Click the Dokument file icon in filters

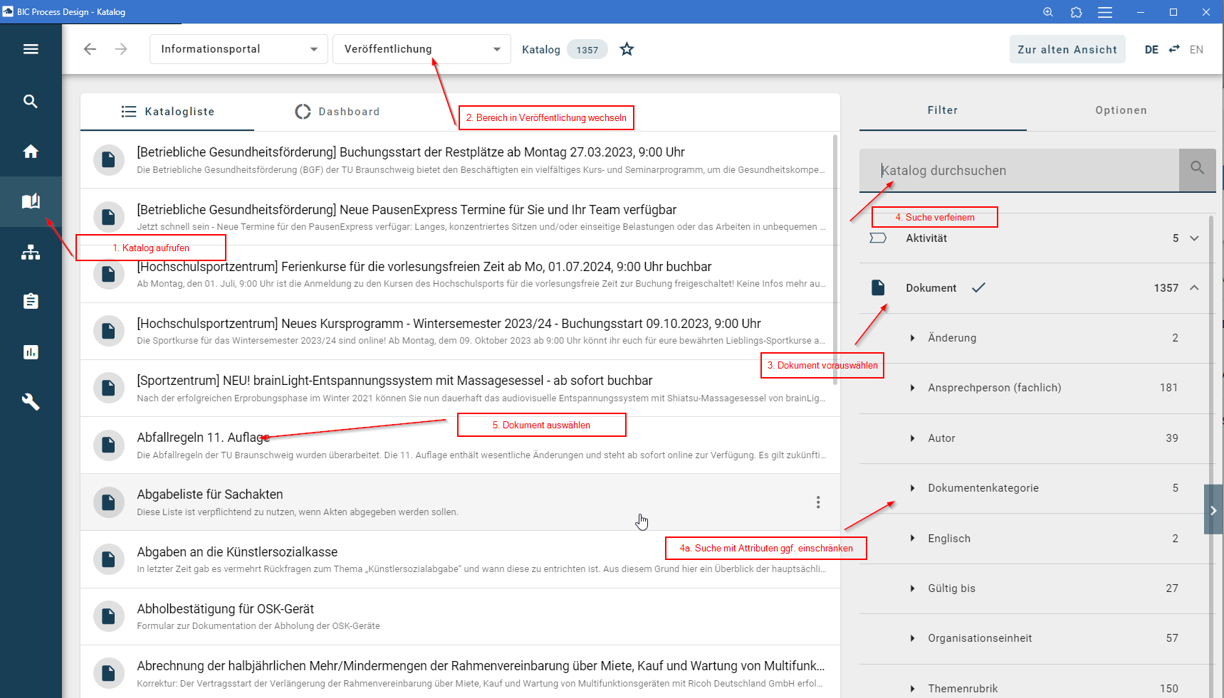878,287
